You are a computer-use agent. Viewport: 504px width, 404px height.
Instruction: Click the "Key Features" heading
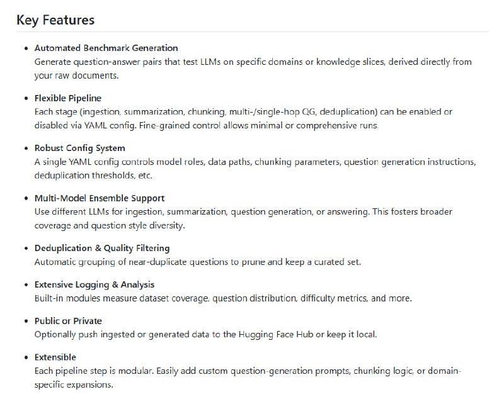(55, 20)
